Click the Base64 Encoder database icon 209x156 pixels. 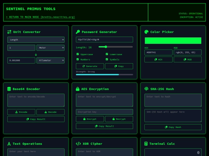(9, 89)
